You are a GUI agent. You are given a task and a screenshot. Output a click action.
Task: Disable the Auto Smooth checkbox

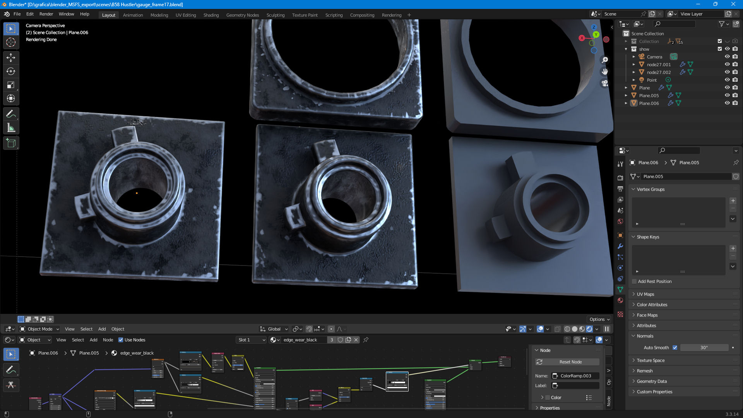tap(675, 348)
